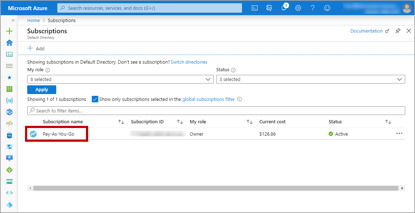Image resolution: width=415 pixels, height=213 pixels.
Task: Click the account avatar picture
Action: point(407,8)
